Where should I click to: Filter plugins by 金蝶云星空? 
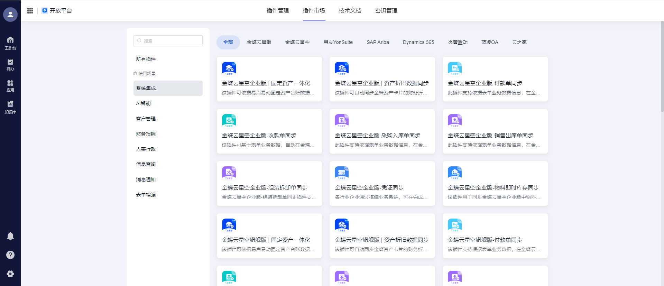(297, 42)
